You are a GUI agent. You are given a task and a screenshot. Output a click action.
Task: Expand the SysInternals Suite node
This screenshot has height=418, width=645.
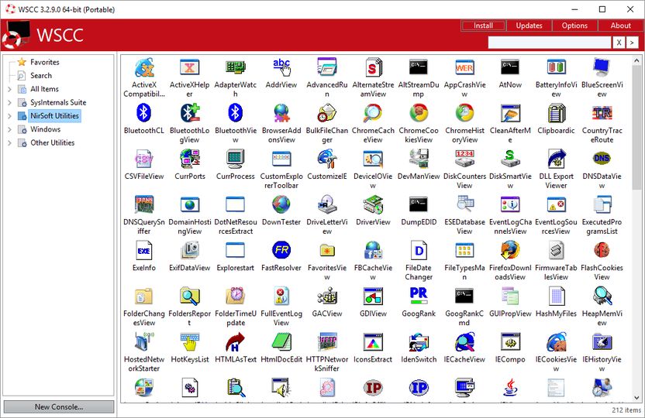(9, 103)
